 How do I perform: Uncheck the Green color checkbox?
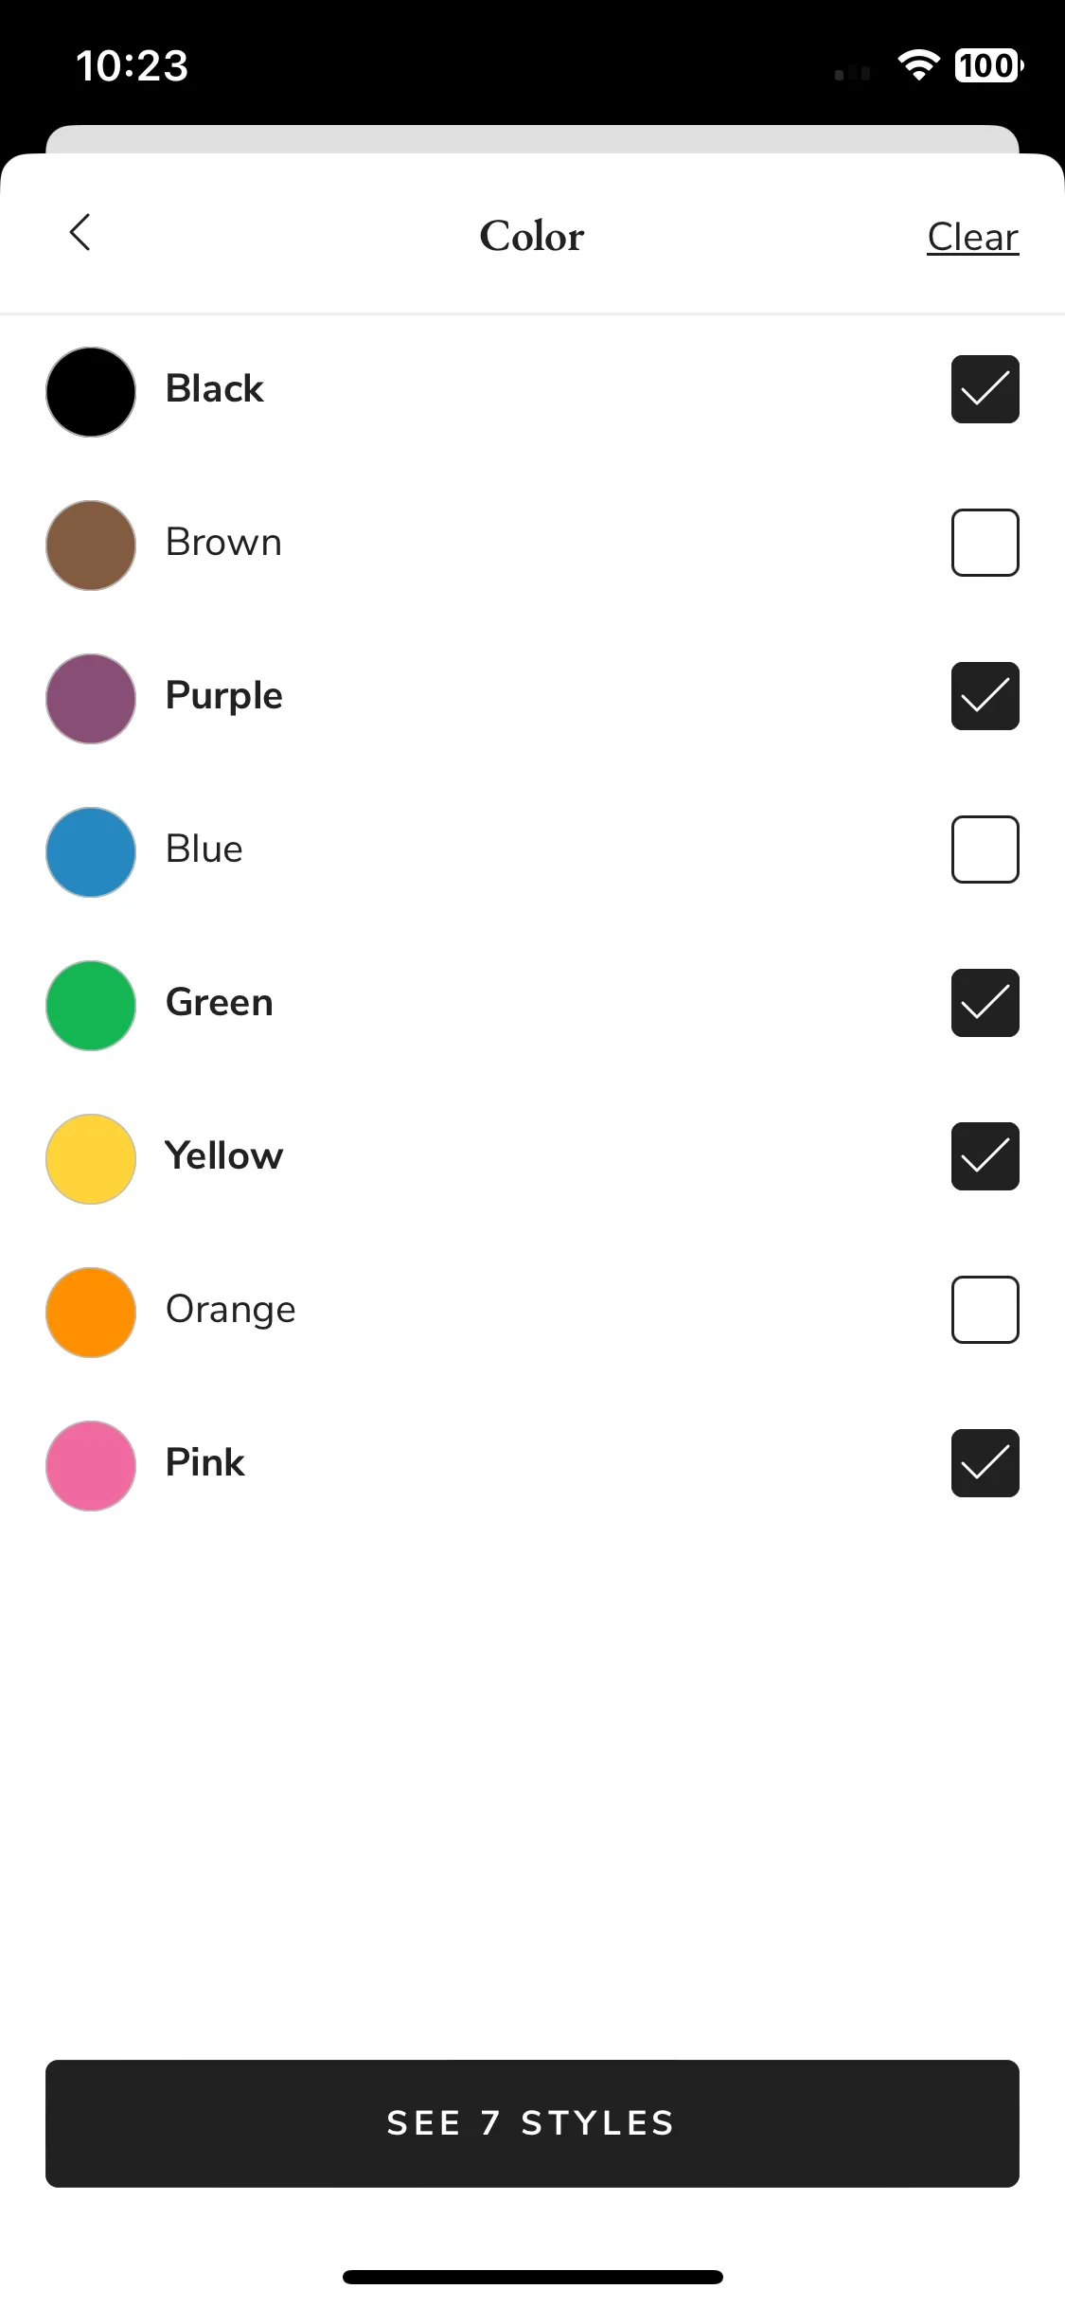pos(985,1003)
